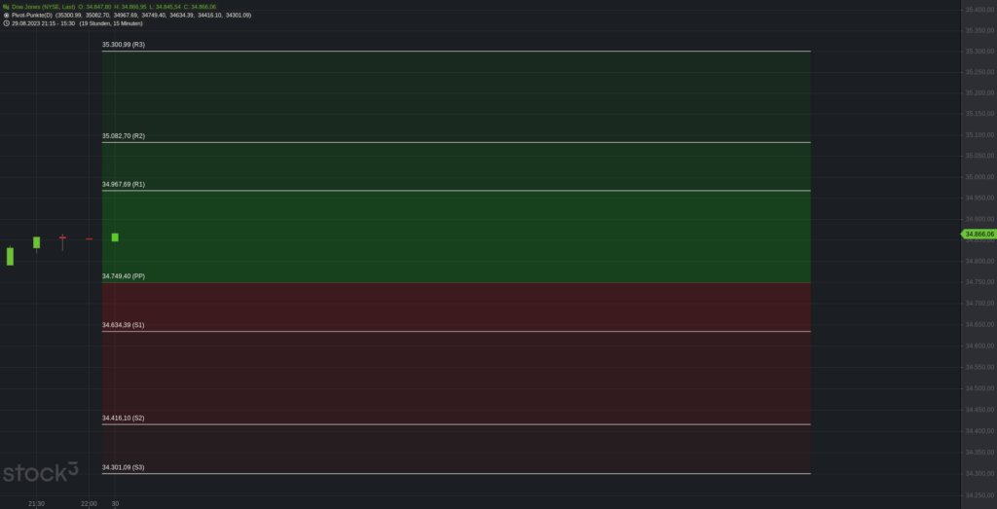Open the Dow Jones (NYSE, Last) legend label

click(x=44, y=7)
